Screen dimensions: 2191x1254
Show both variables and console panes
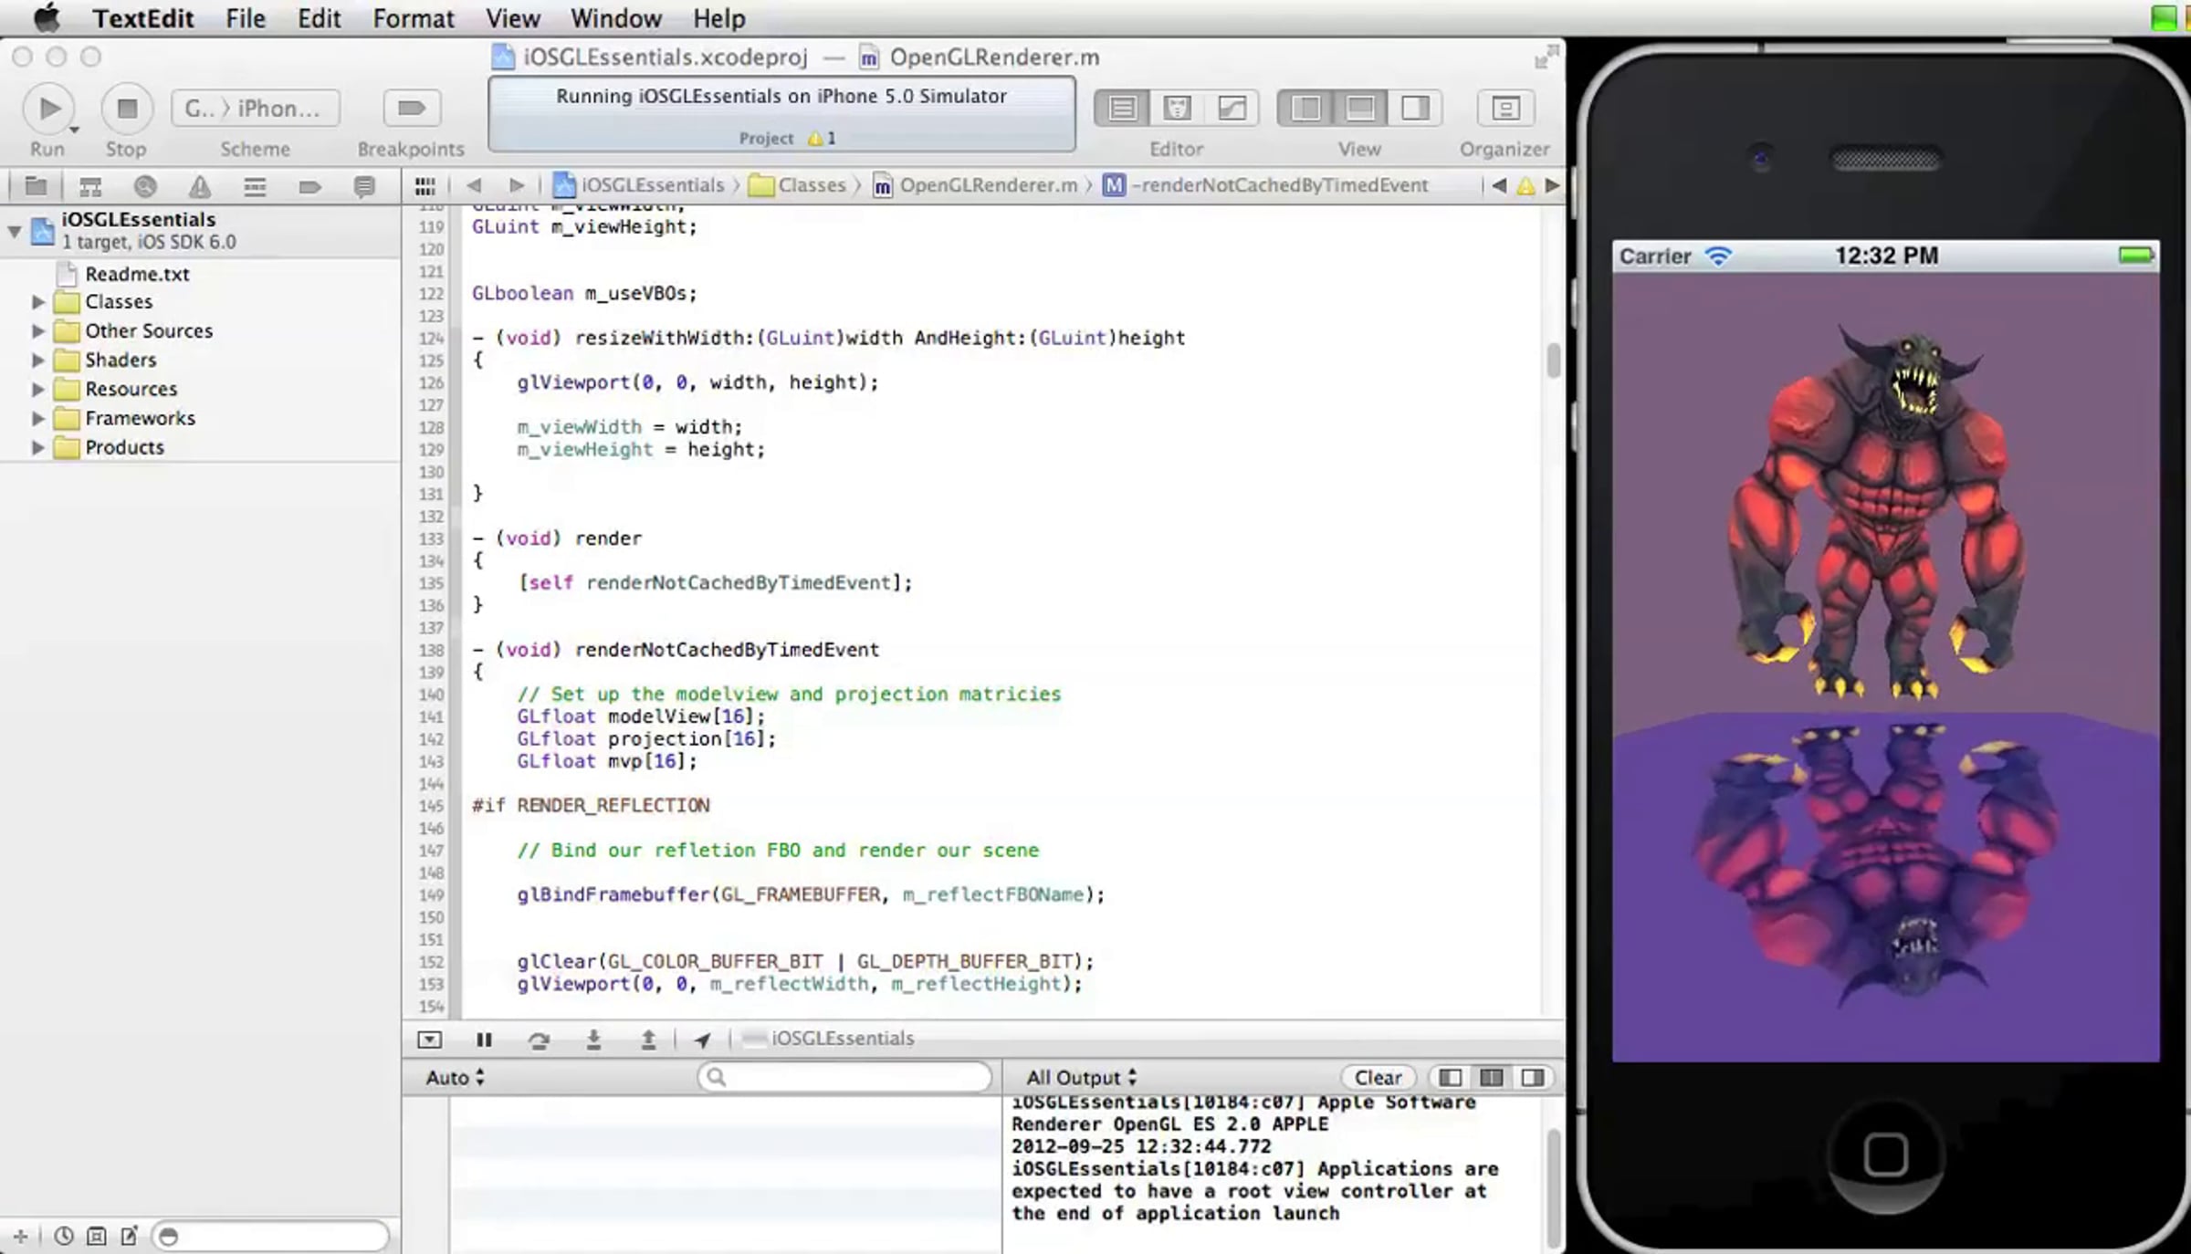(1492, 1078)
